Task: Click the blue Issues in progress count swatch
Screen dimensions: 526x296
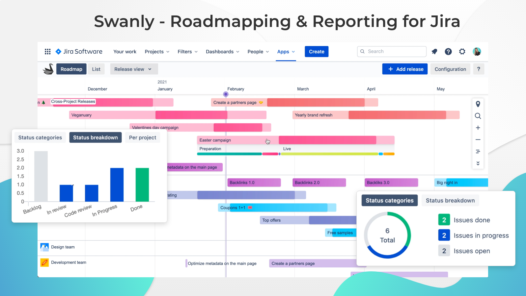Action: click(444, 235)
